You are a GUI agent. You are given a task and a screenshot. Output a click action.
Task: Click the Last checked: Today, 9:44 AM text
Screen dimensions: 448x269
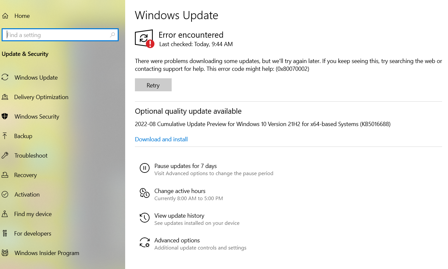tap(196, 44)
